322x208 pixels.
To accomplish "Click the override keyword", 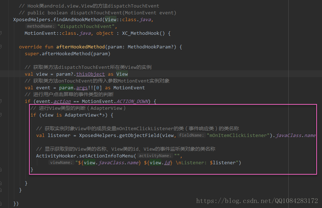I will click(x=30, y=47).
